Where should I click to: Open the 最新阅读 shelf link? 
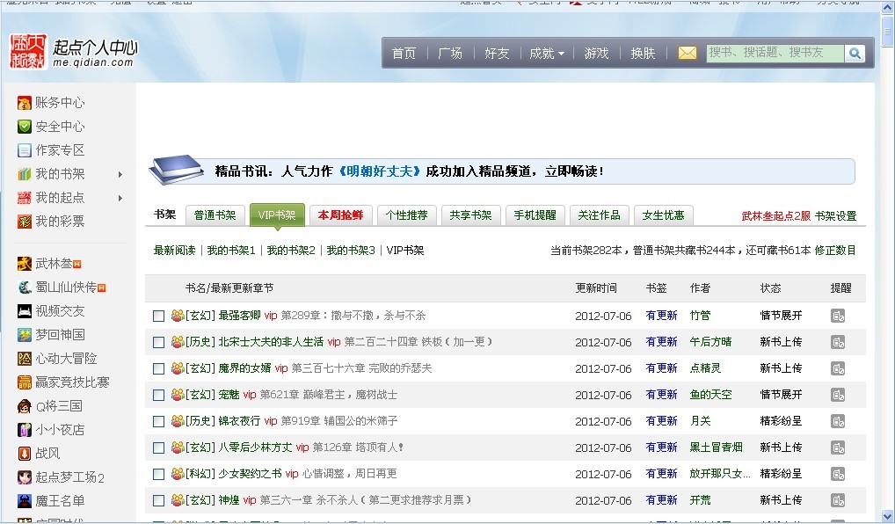coord(175,251)
